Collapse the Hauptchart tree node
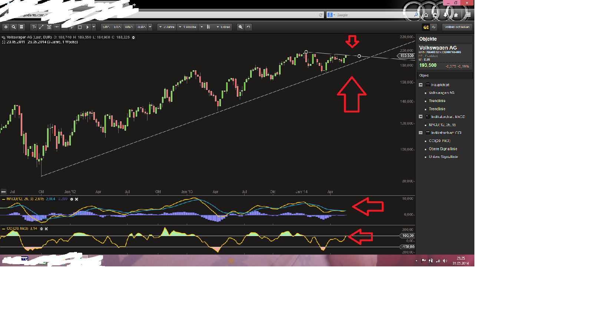The image size is (593, 333). 421,85
